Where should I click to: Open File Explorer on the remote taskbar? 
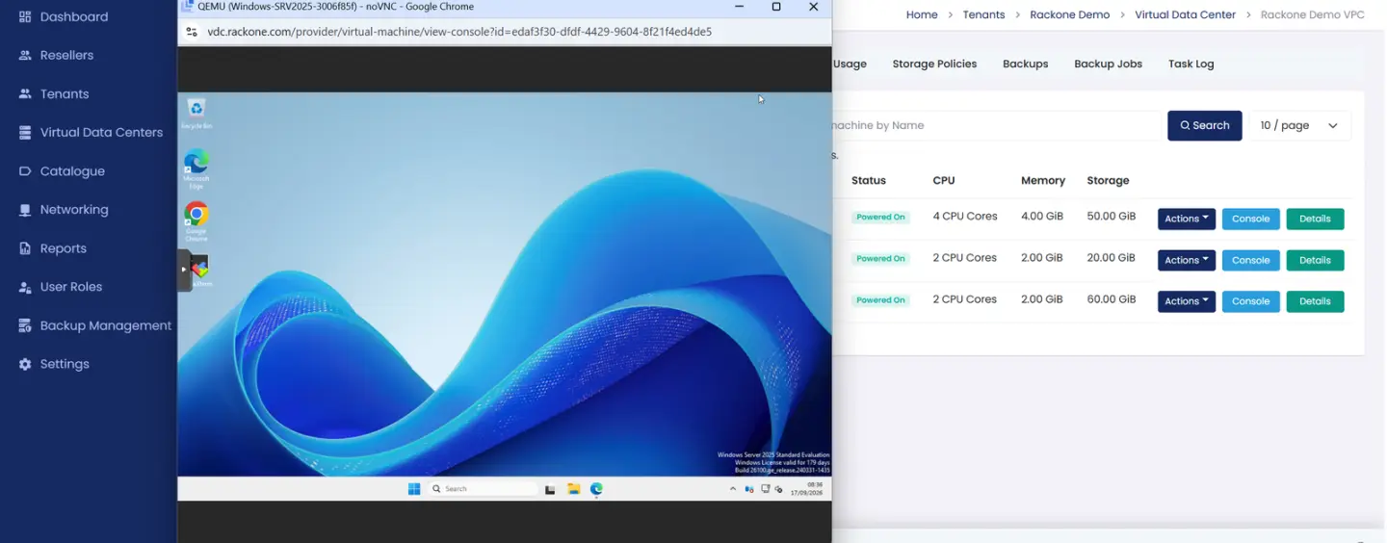pos(573,489)
